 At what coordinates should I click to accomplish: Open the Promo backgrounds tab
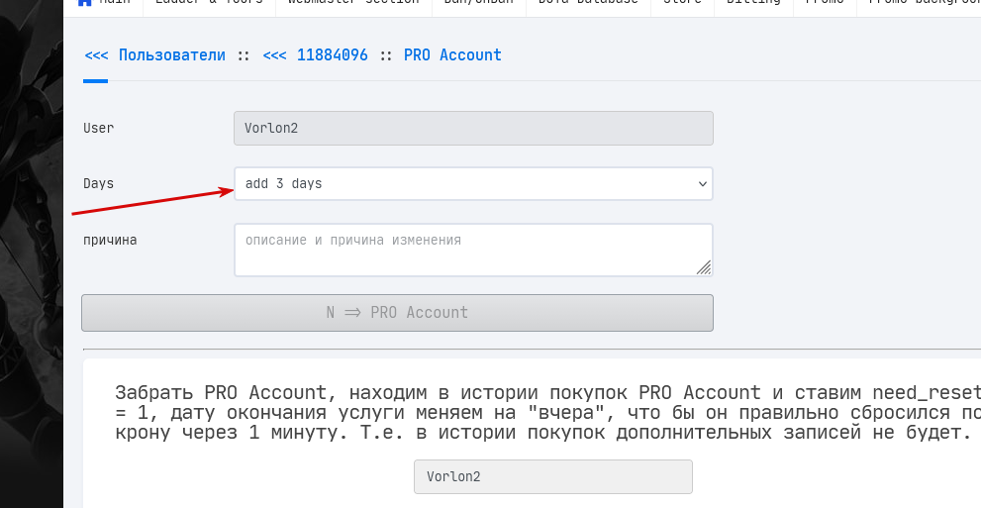click(924, 3)
